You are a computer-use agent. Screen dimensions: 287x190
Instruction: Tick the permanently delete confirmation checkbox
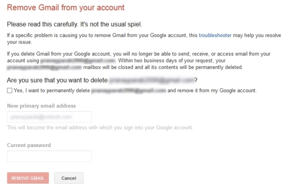tap(9, 90)
